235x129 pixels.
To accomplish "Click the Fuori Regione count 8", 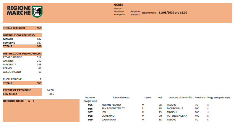I will [40, 79].
